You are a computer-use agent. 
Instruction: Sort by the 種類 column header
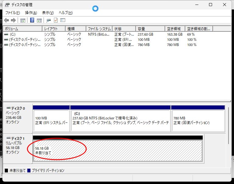76,29
